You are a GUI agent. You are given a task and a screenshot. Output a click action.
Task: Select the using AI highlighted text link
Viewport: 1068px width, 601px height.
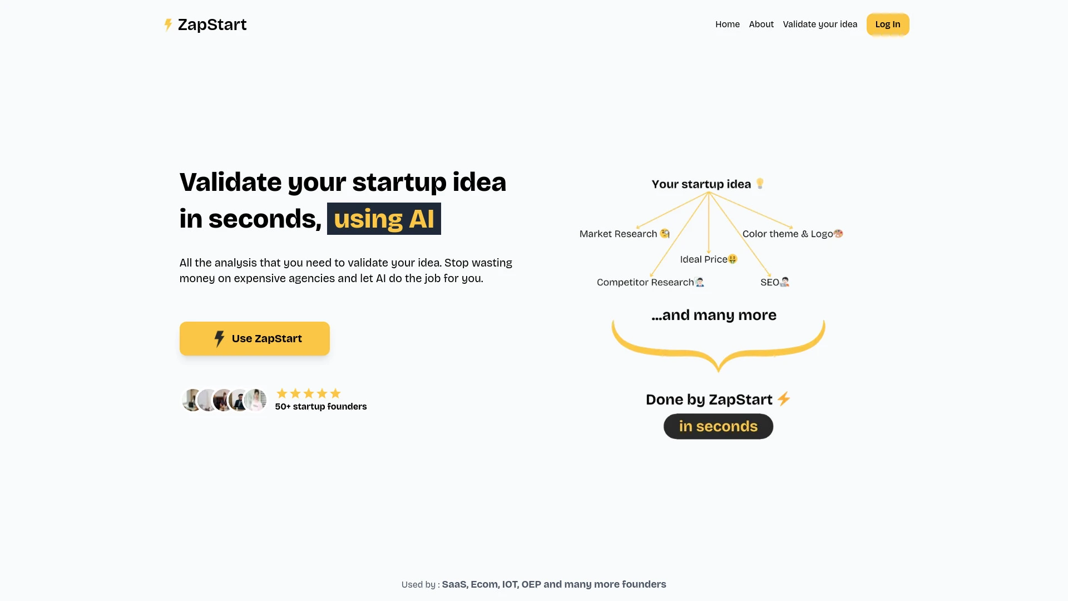click(x=384, y=218)
